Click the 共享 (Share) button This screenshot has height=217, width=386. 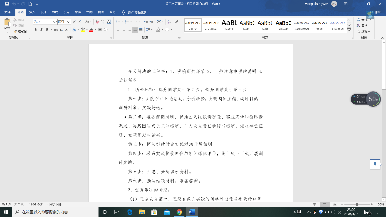point(375,13)
